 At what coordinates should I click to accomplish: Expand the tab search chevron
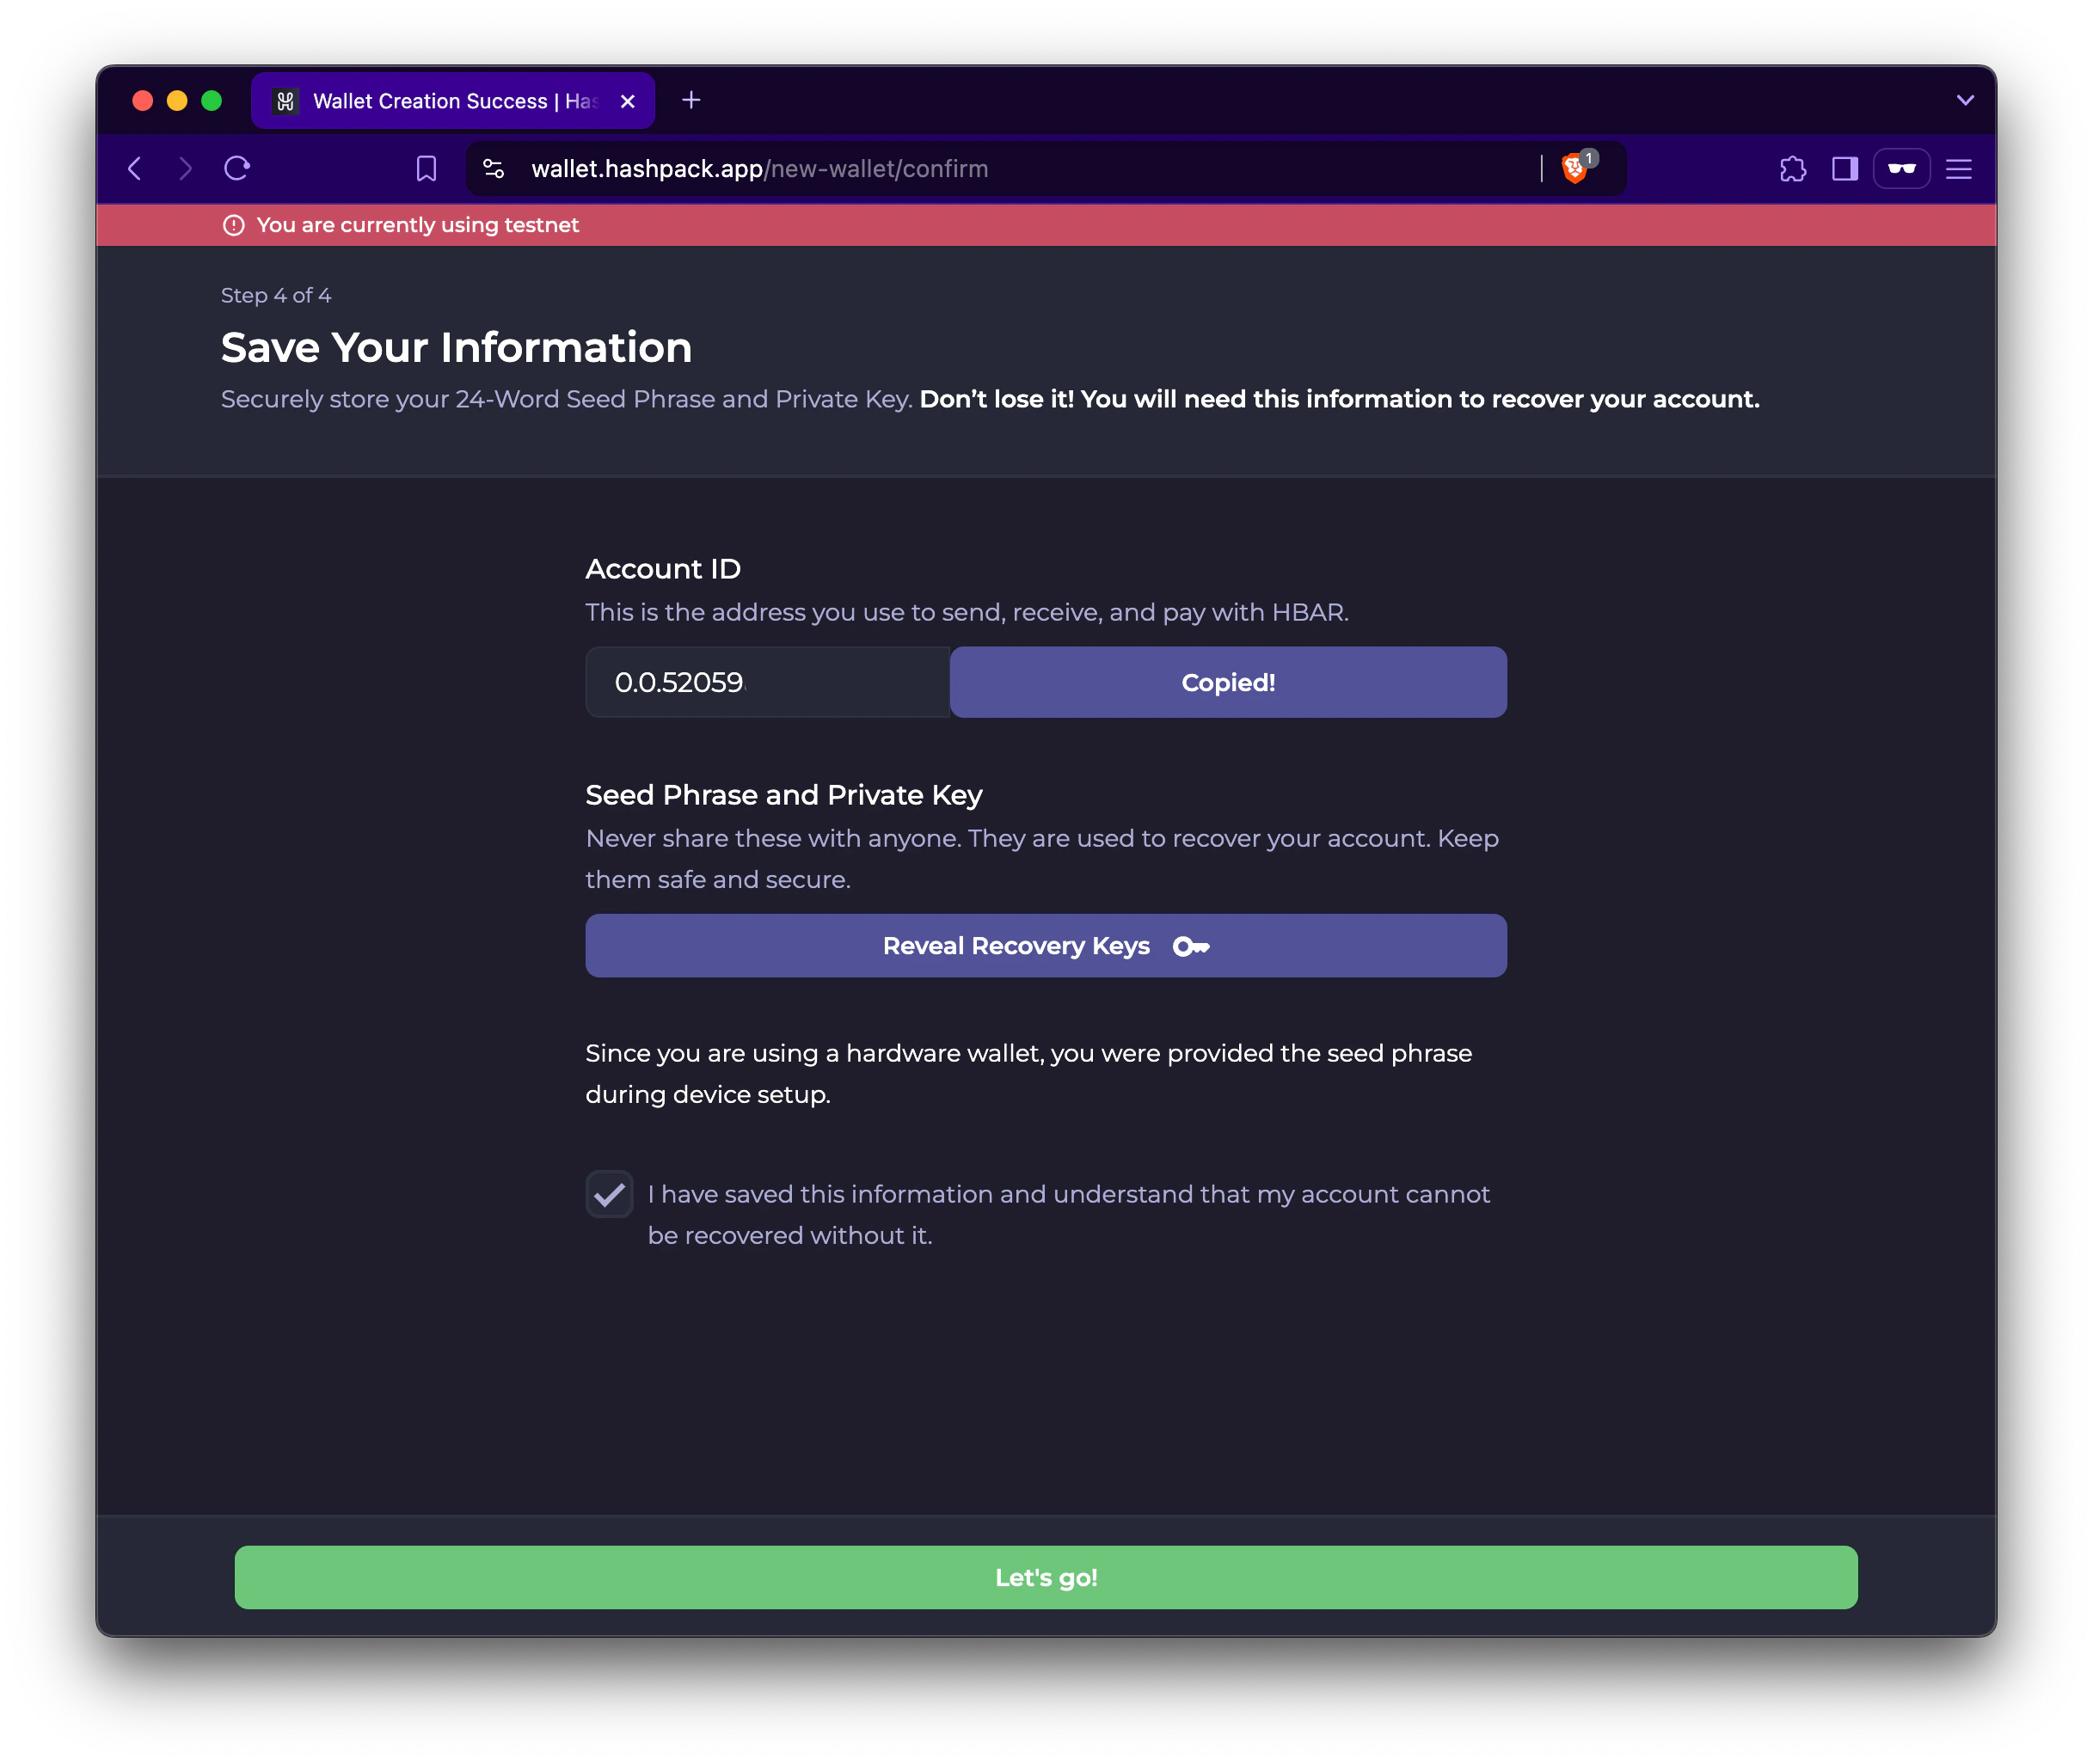click(1965, 100)
